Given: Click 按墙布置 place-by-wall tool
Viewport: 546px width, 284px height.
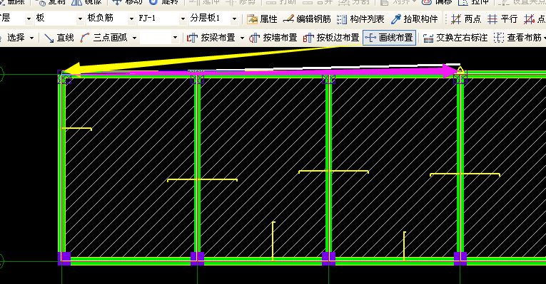Looking at the screenshot, I should (x=273, y=38).
